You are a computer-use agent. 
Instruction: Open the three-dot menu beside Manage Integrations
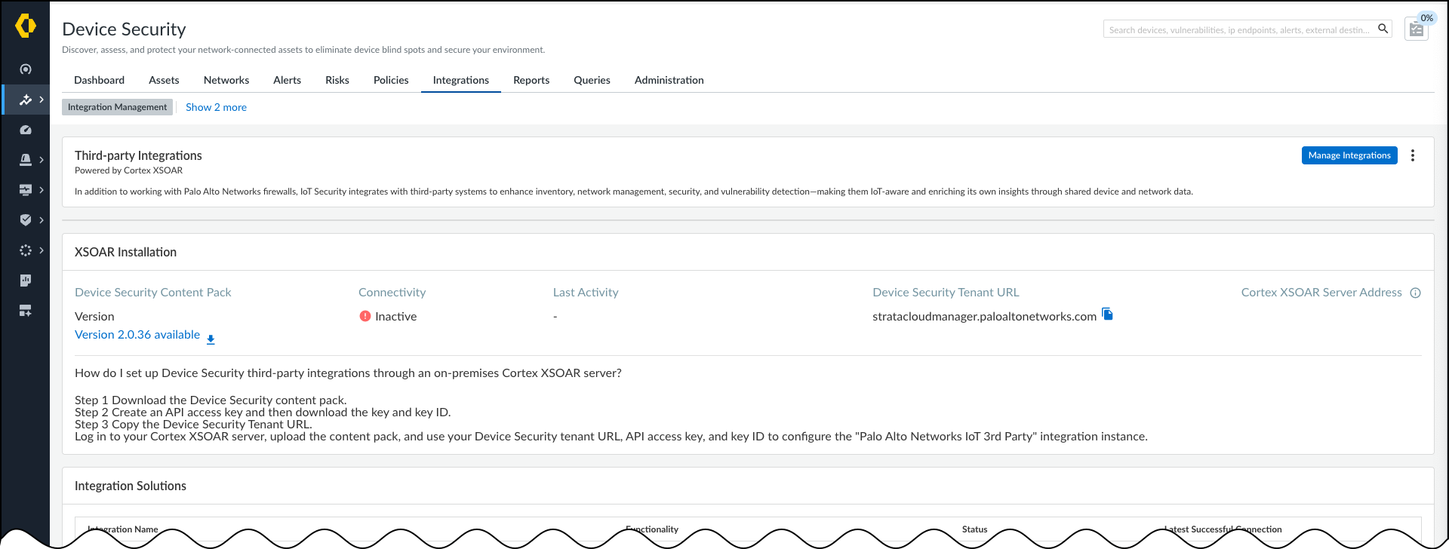click(1413, 155)
